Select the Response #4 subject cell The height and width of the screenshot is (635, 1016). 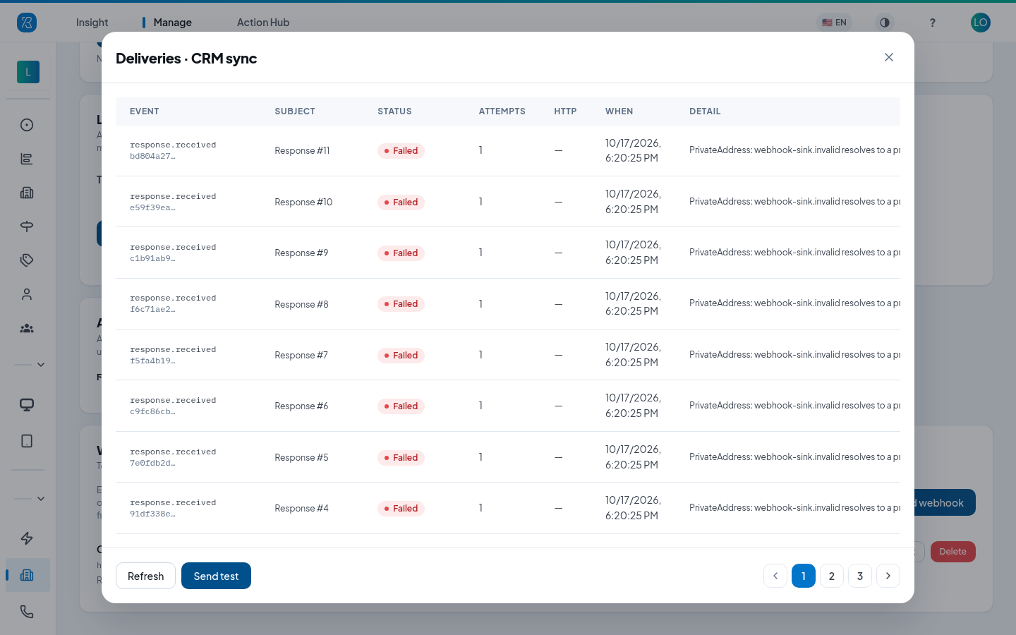tap(301, 508)
